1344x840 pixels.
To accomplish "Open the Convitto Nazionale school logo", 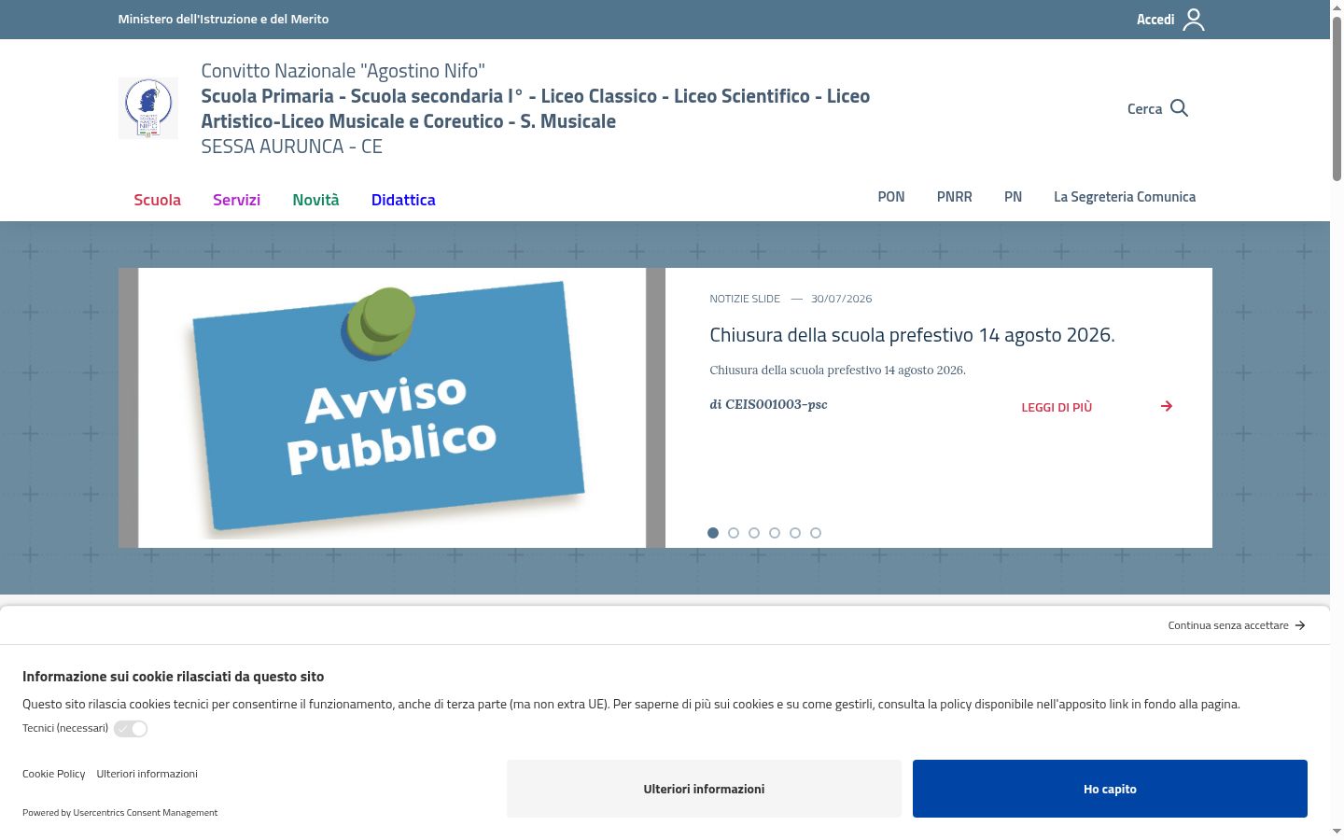I will coord(148,108).
